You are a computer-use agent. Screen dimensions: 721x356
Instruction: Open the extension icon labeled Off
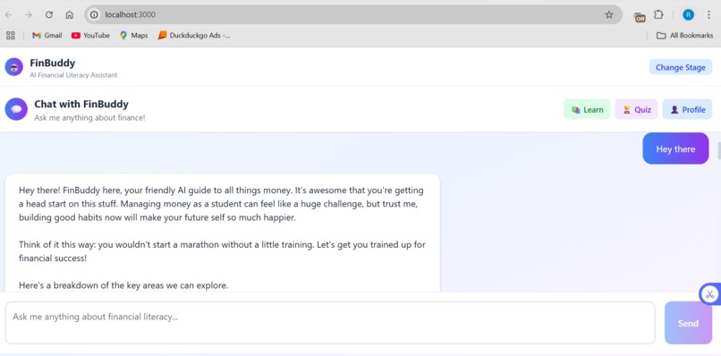point(640,17)
